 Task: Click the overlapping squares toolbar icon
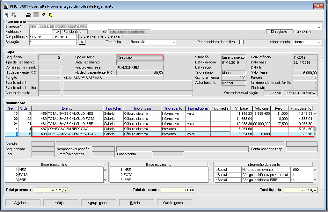[x=14, y=15]
